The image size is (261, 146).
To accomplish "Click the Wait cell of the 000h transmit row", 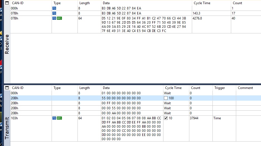I will coord(167,93).
